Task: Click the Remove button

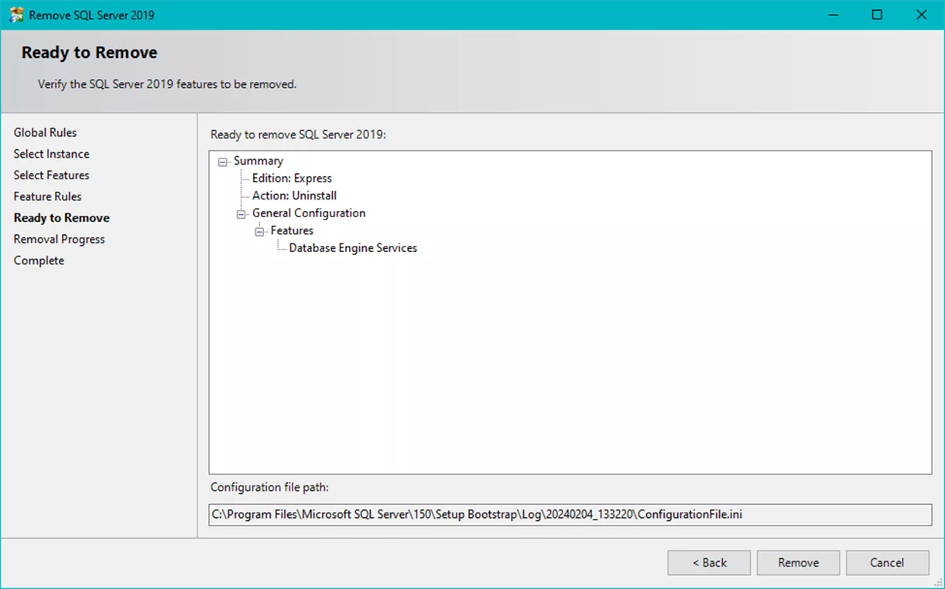Action: pos(798,563)
